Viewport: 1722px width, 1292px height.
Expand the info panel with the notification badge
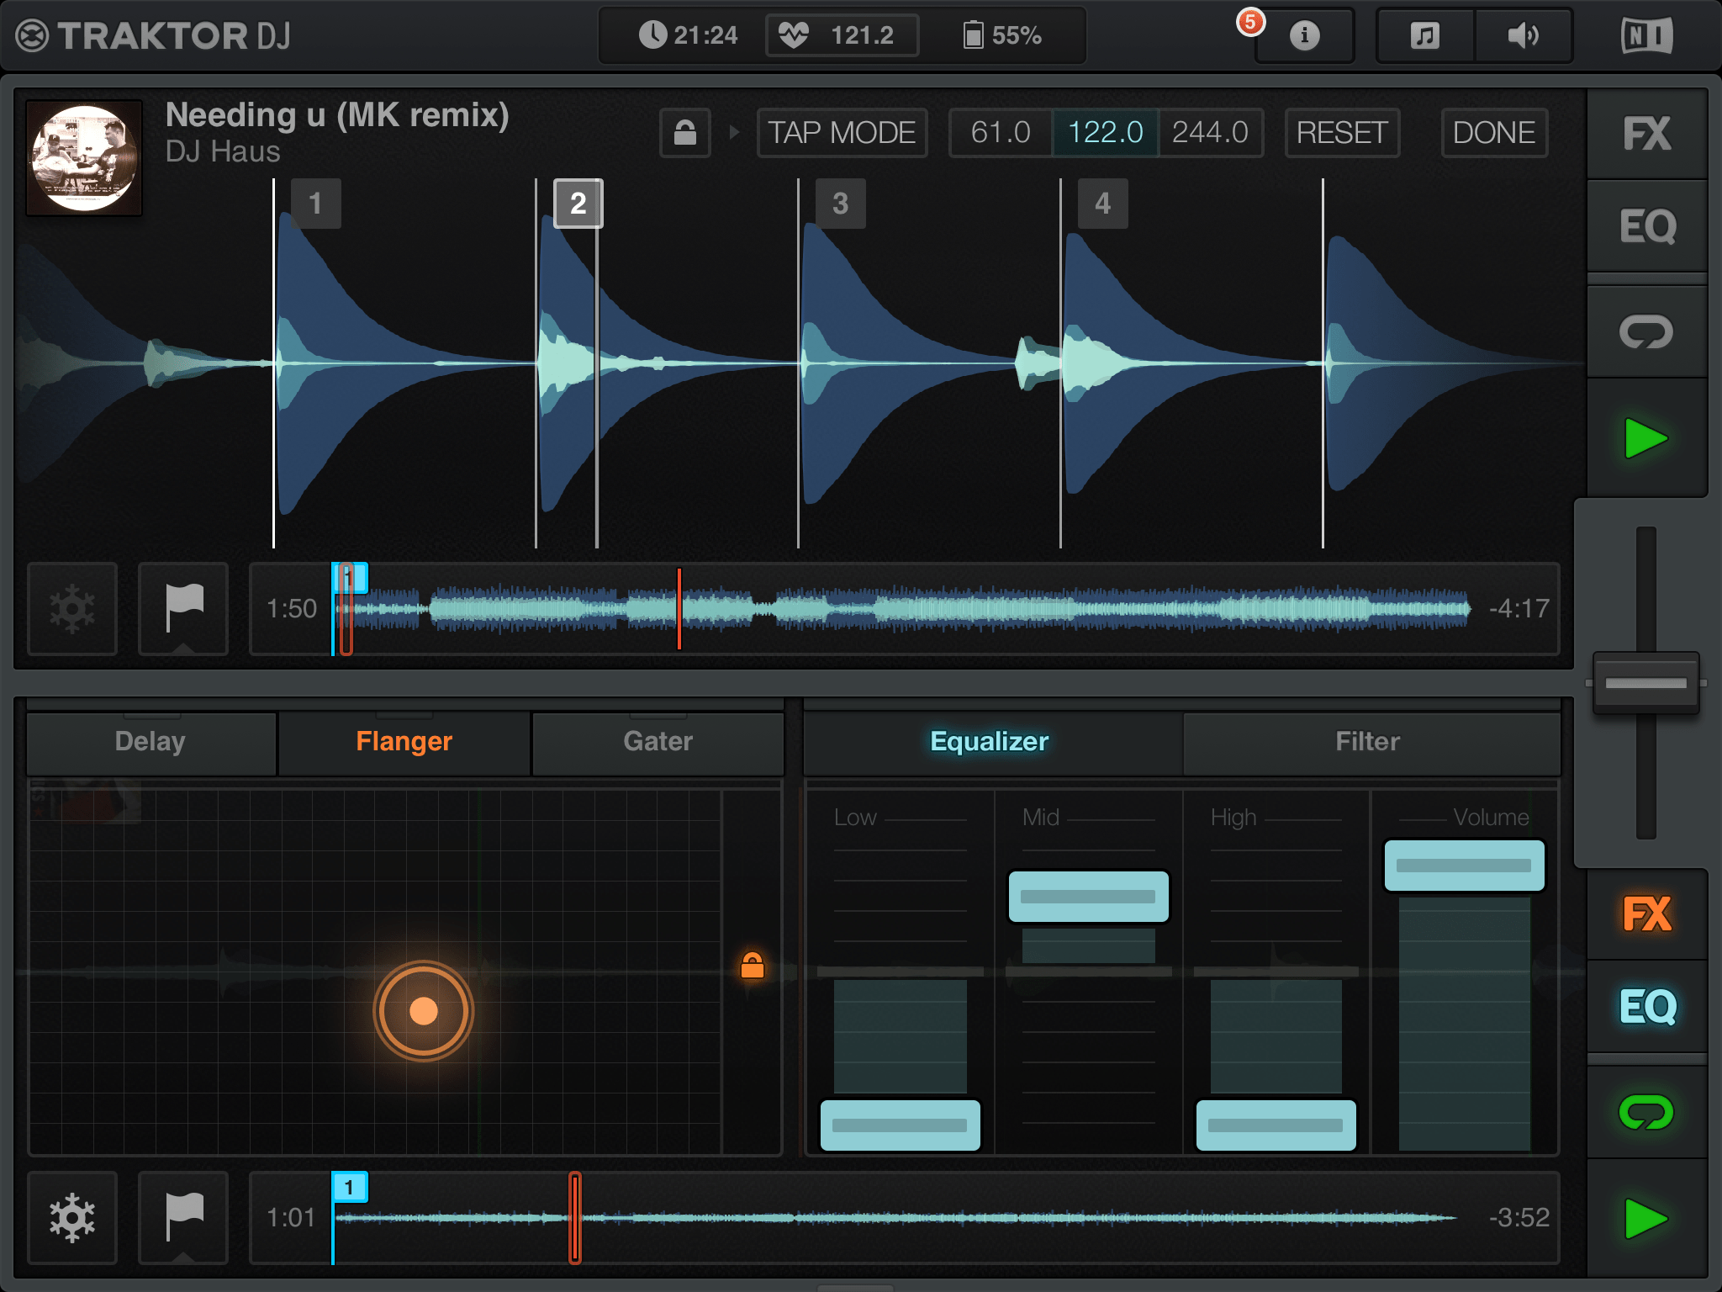1304,35
